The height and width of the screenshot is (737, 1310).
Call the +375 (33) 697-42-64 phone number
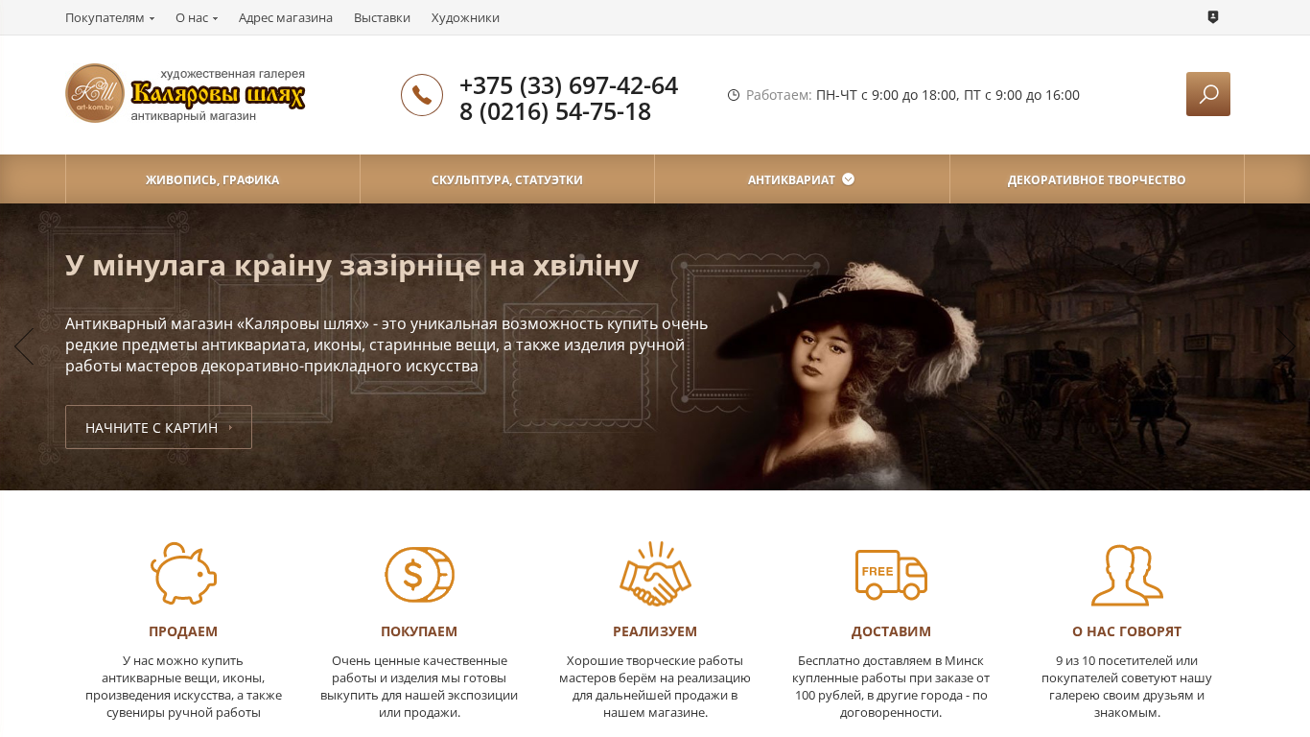(569, 85)
